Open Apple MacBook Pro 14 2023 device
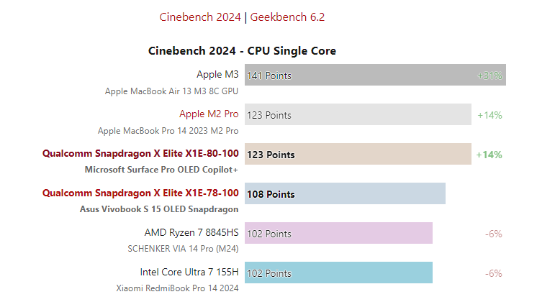Screen dimensions: 555x302 (168, 131)
